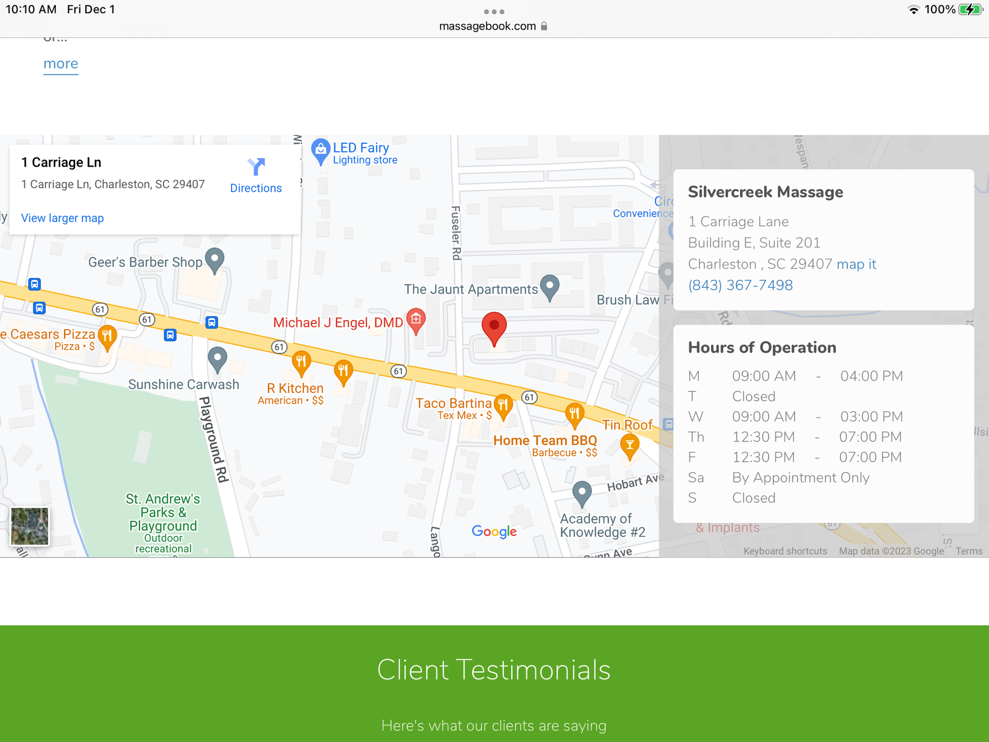Open the map Terms link
The image size is (989, 742).
(969, 551)
